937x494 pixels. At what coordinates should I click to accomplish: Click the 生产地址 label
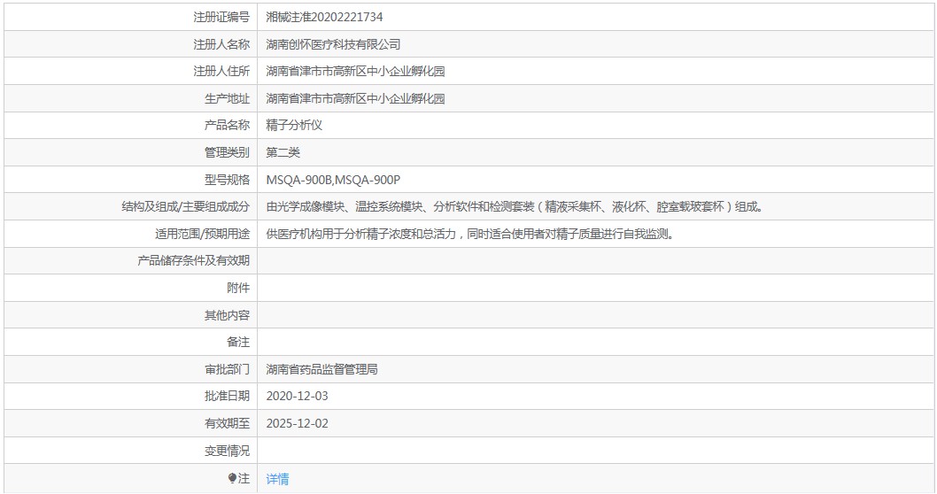227,98
